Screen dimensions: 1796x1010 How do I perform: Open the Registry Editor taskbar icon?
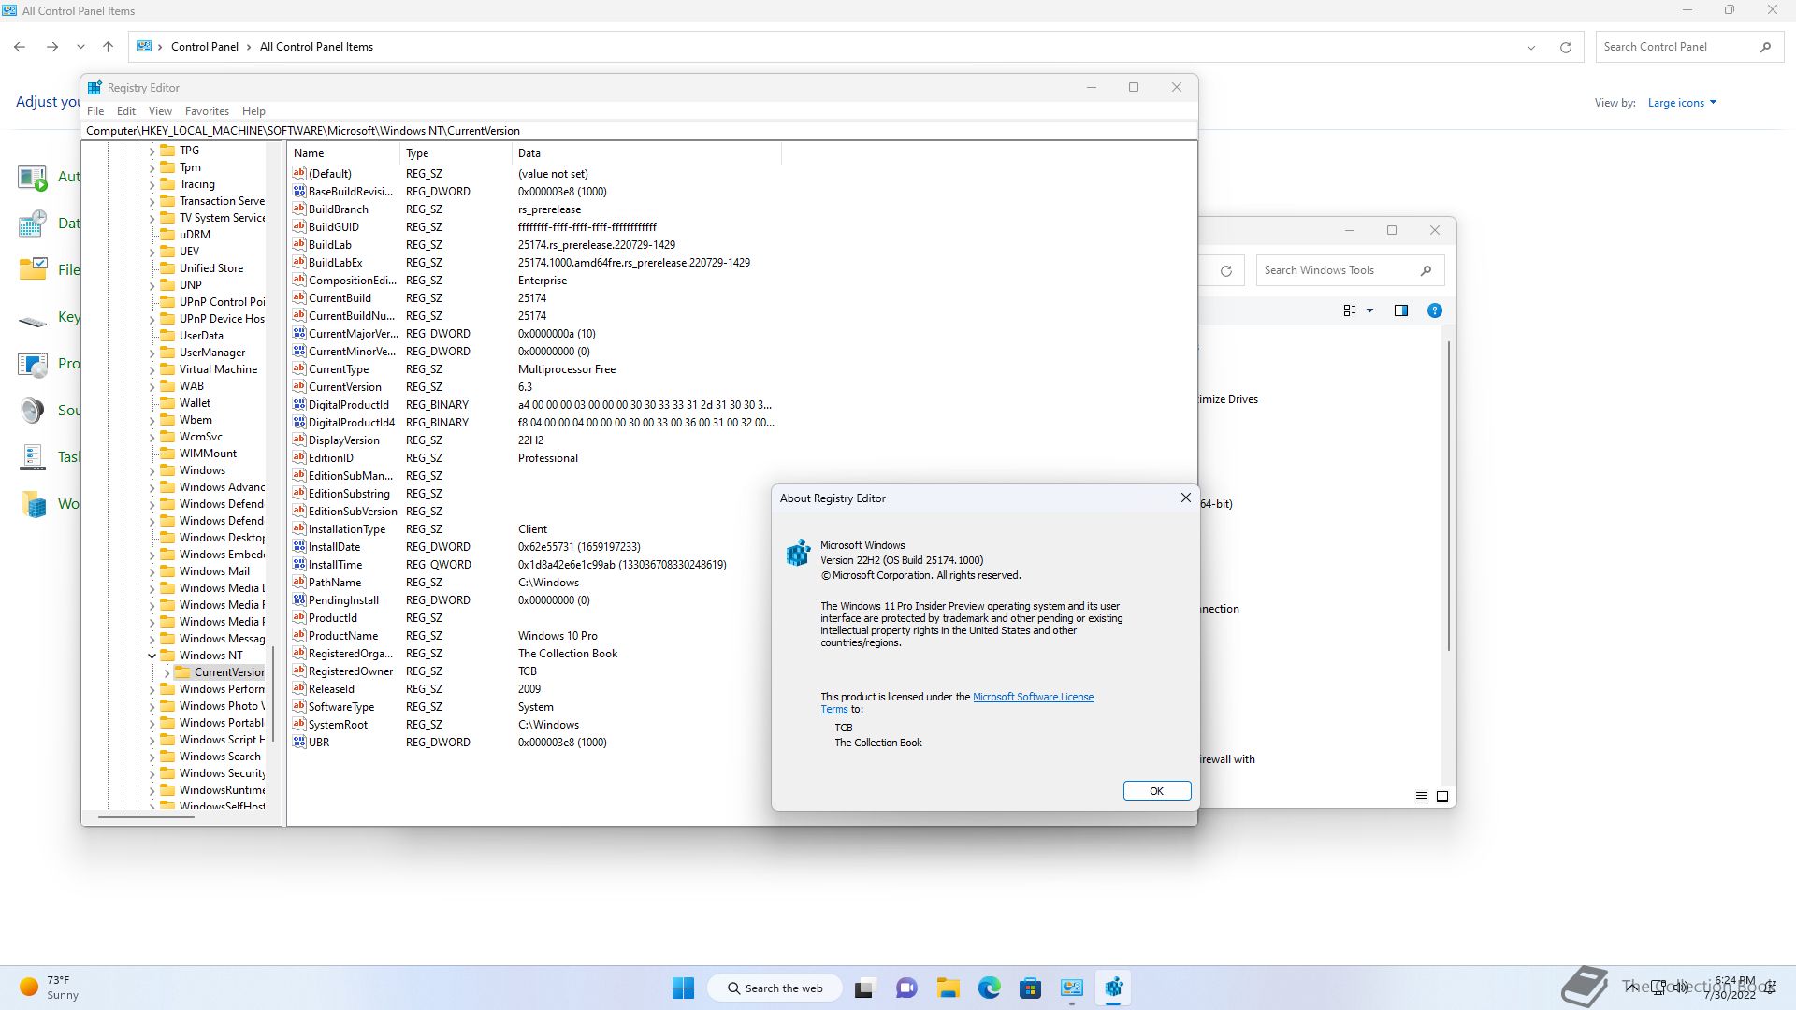pos(1113,988)
